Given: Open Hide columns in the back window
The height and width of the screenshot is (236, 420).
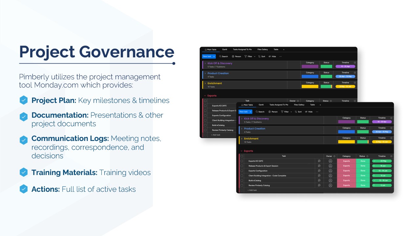Looking at the screenshot, I should pos(272,56).
